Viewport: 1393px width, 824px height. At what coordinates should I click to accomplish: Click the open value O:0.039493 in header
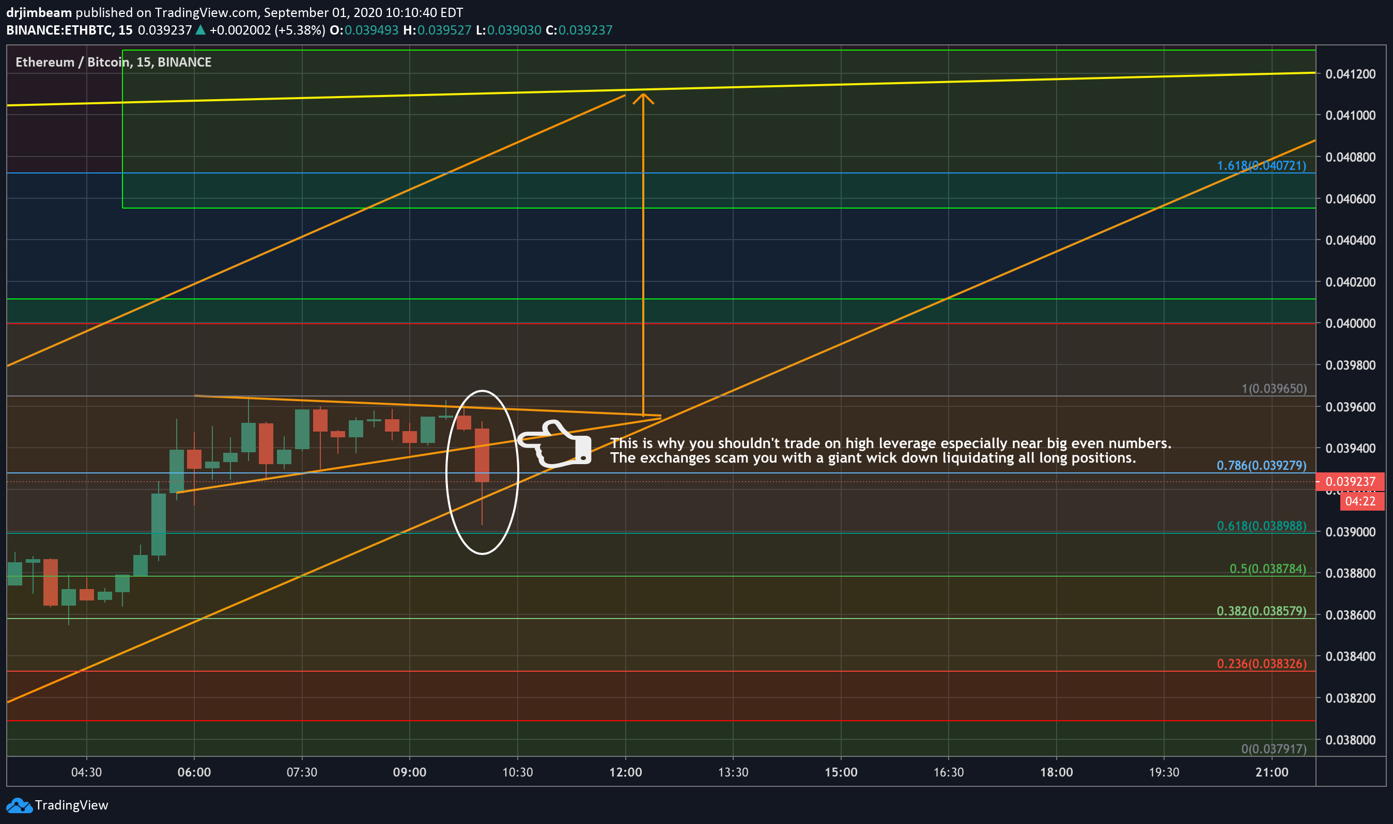point(364,30)
